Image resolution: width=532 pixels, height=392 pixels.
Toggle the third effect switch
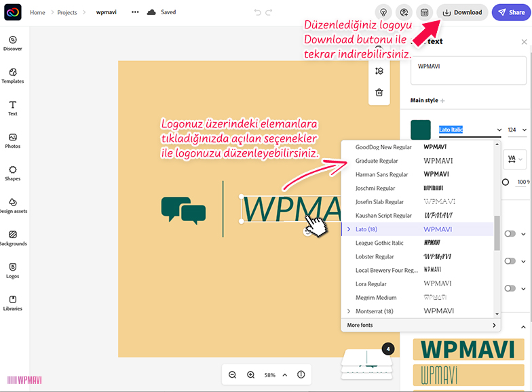[x=510, y=288]
